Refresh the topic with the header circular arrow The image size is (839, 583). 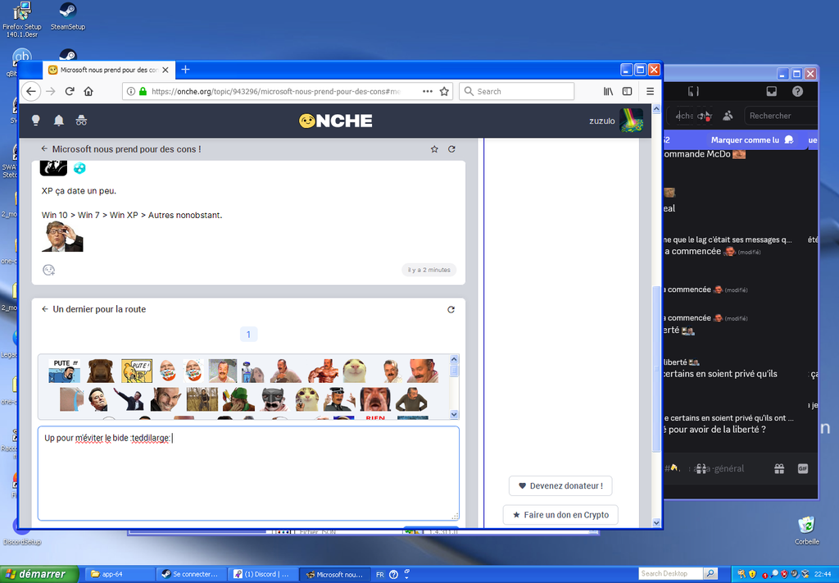point(451,149)
